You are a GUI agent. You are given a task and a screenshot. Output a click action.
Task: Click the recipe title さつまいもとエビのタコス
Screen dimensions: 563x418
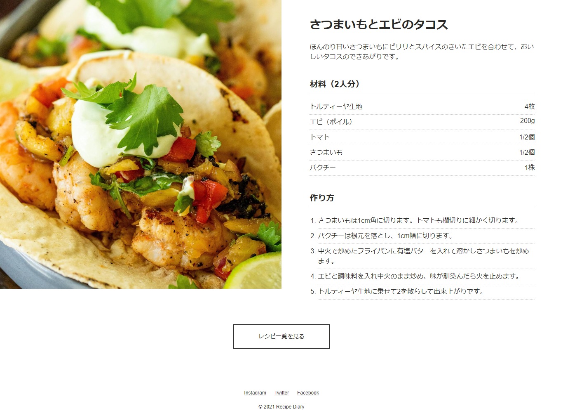pos(379,25)
